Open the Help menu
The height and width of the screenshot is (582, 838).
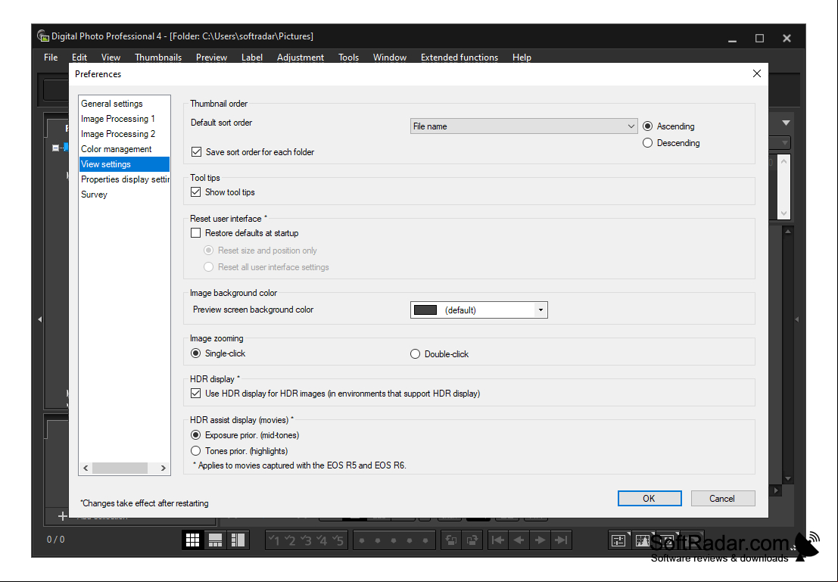click(x=522, y=58)
